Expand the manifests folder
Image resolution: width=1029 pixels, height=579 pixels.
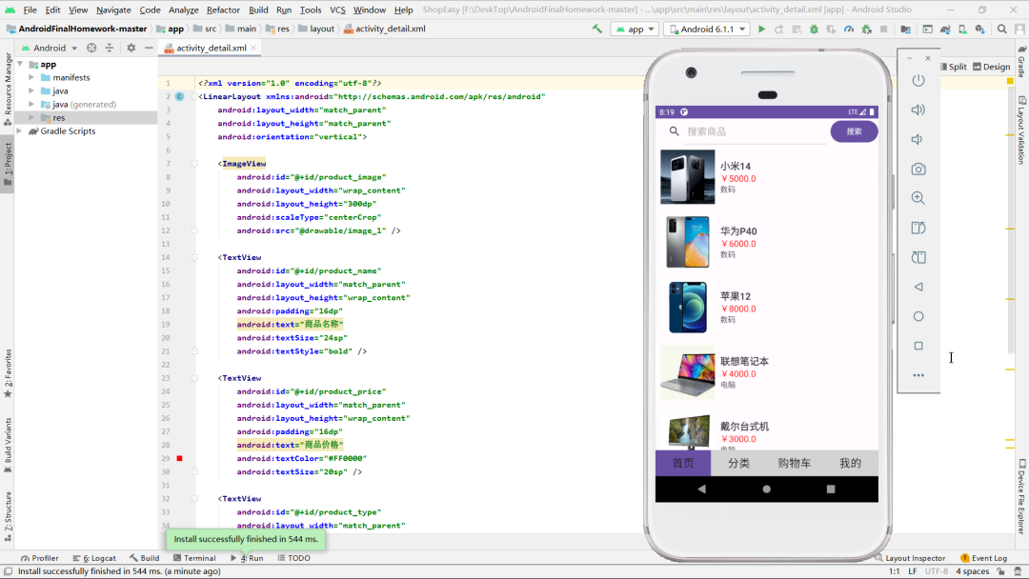(31, 77)
